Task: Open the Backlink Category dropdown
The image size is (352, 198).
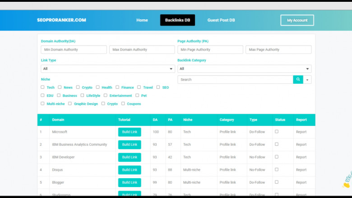Action: (244, 69)
